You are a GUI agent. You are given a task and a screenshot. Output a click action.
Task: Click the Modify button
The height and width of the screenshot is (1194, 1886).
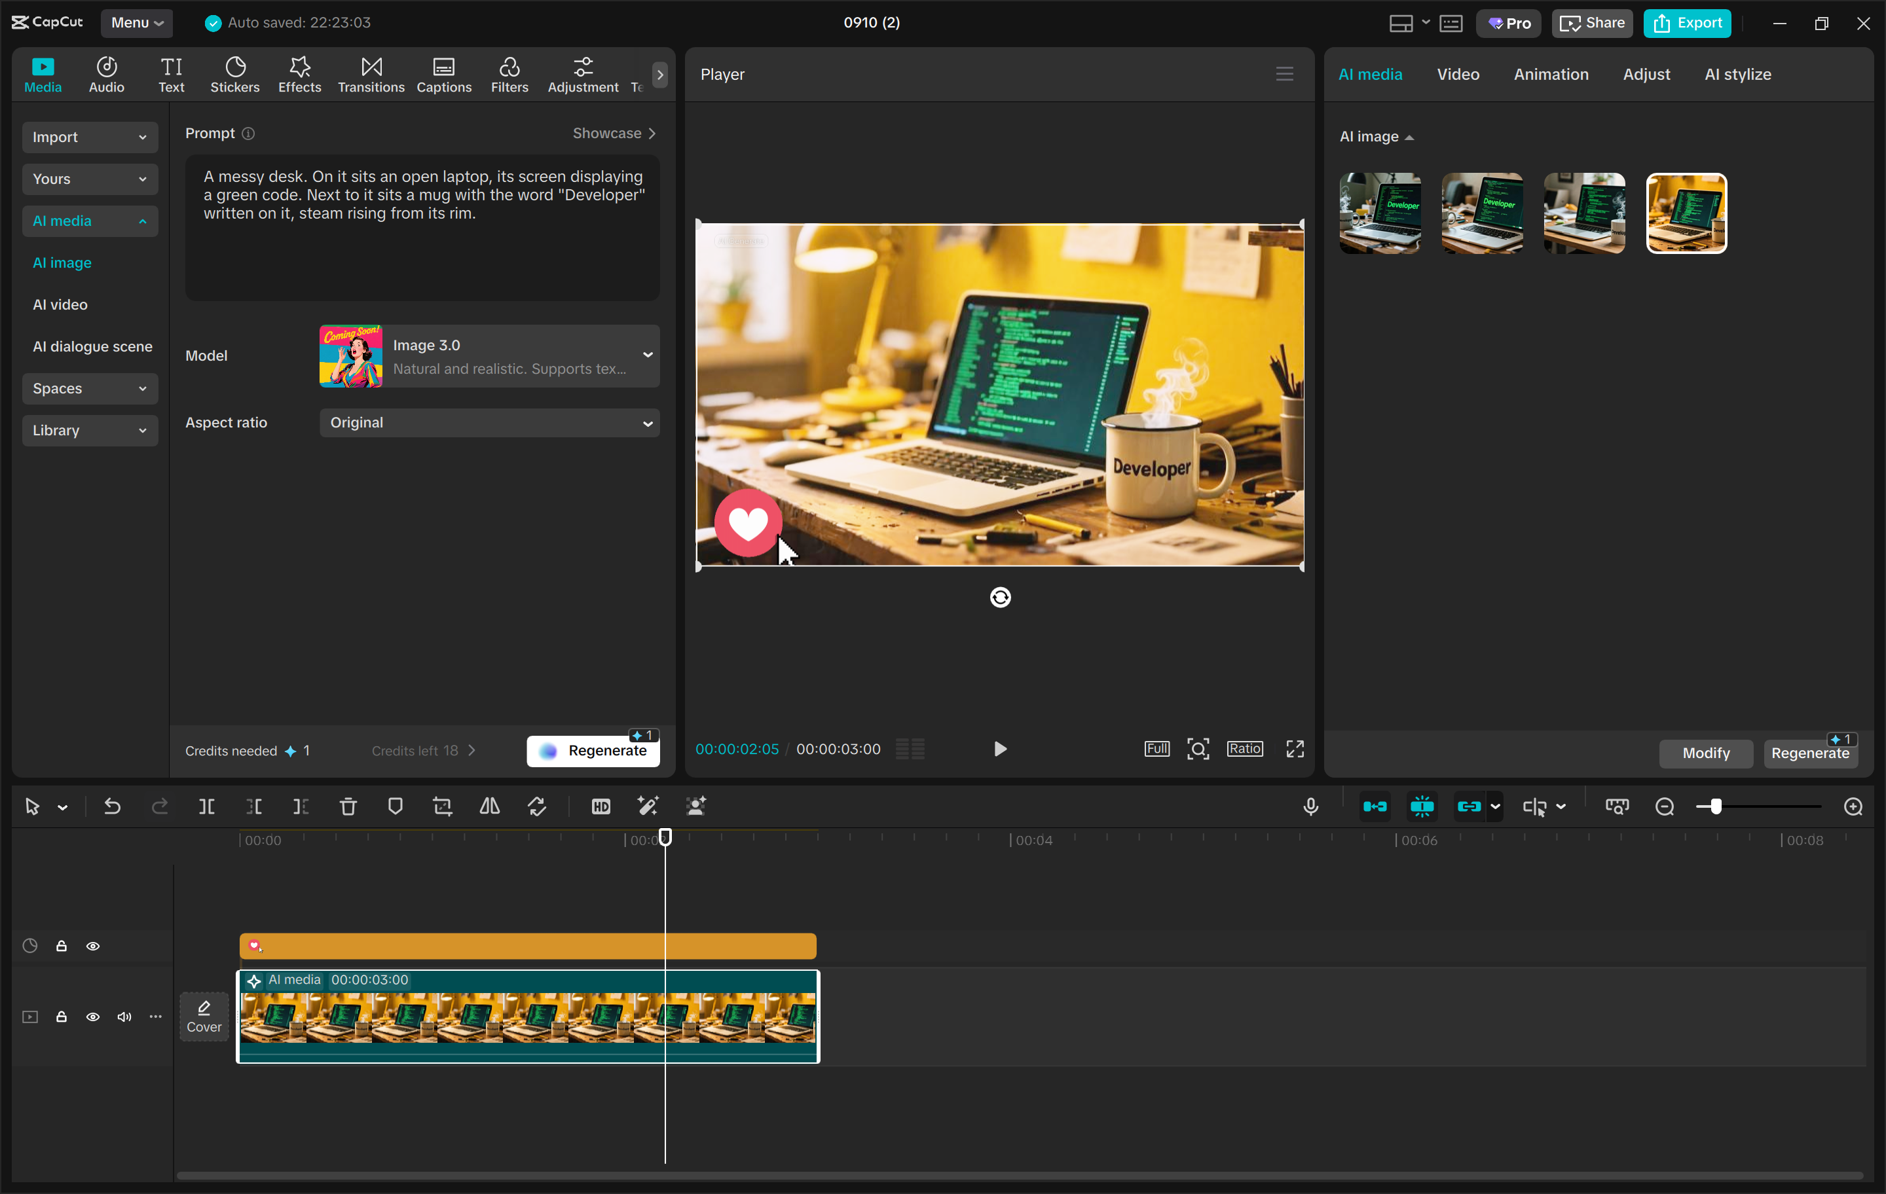pos(1706,753)
